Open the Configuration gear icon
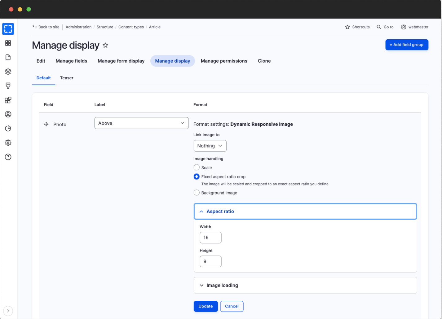This screenshot has height=319, width=442. [8, 142]
